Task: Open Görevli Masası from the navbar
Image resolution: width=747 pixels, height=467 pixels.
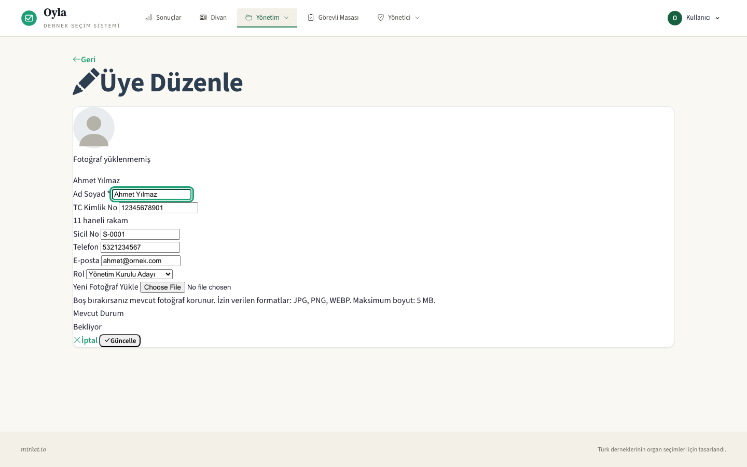Action: 333,18
